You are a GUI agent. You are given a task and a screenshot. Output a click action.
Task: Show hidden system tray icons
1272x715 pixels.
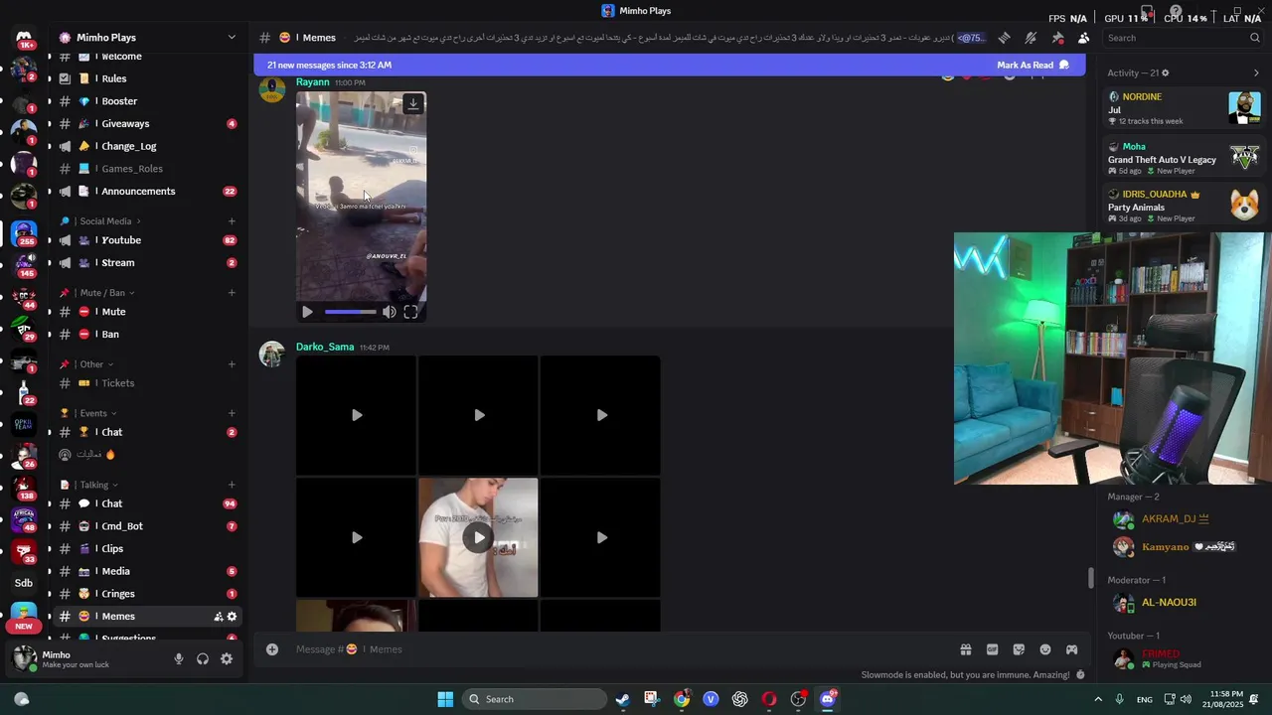pos(1098,699)
